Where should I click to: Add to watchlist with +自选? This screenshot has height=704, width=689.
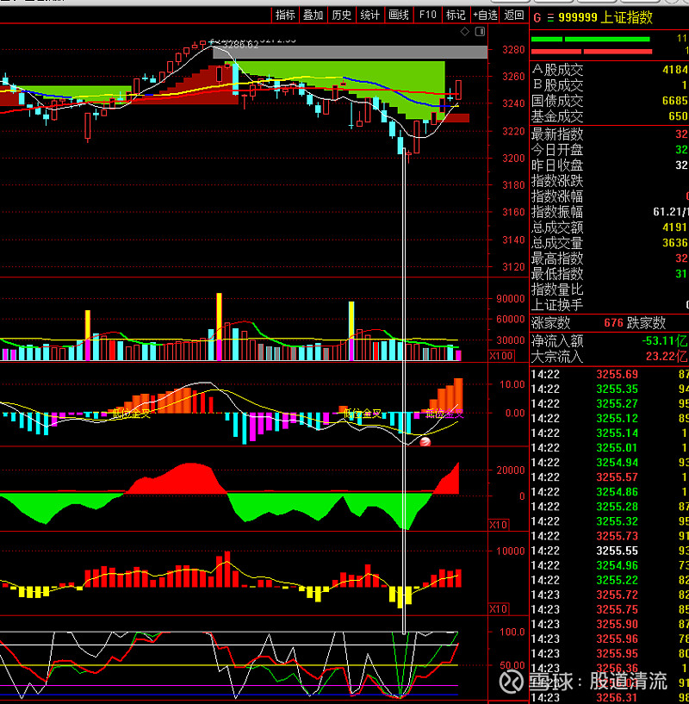(485, 15)
